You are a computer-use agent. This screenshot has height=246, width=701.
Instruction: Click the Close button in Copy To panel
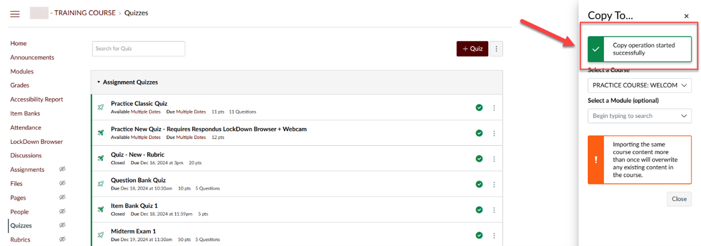click(x=679, y=199)
